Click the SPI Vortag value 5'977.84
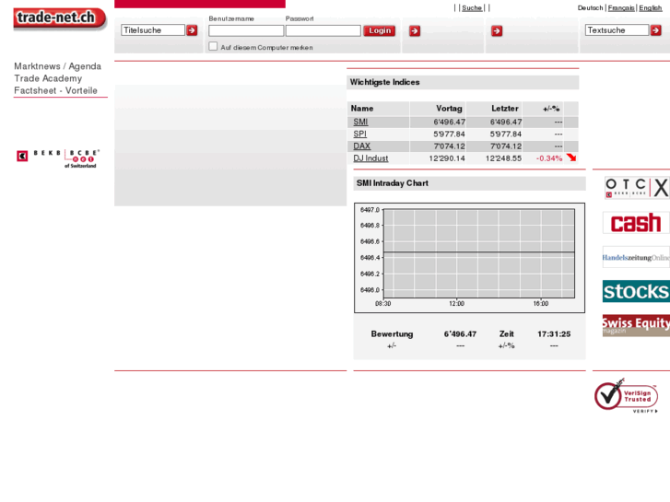 [x=449, y=134]
